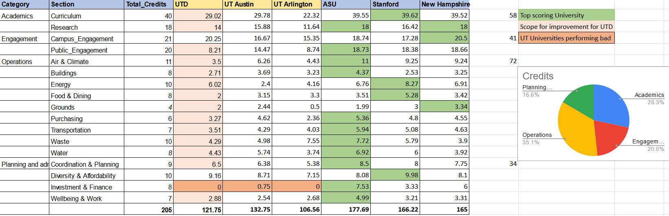Click the UTD total 121.75 cell

click(x=198, y=209)
